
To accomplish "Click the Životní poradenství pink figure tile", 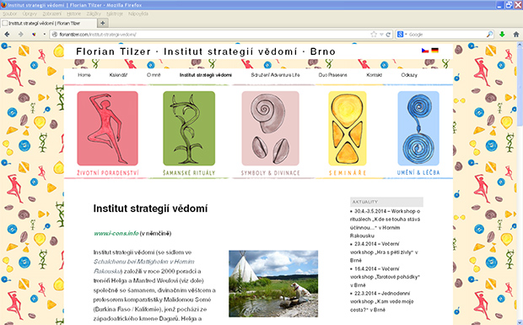I will coord(107,128).
